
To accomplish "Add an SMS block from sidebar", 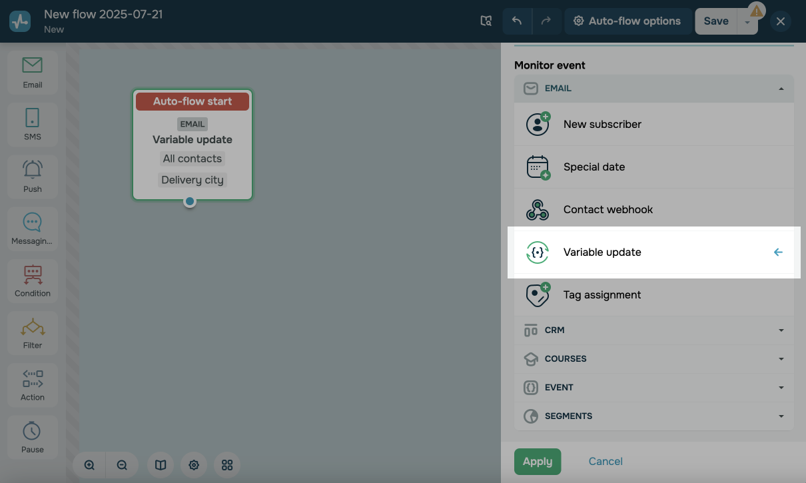I will coord(32,124).
